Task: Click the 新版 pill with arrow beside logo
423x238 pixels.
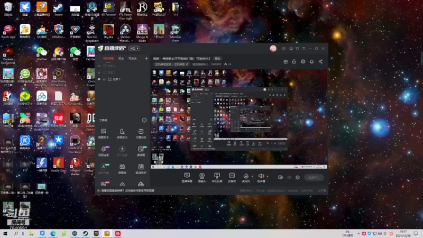Action: coord(134,48)
